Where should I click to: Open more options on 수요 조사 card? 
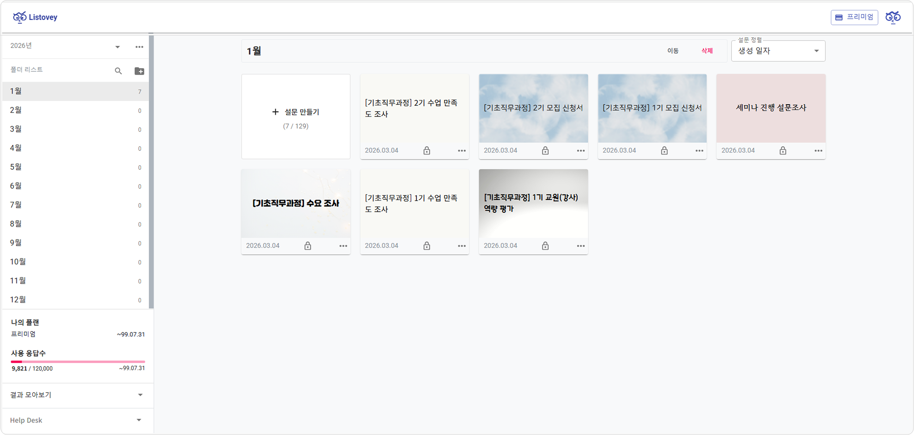343,246
